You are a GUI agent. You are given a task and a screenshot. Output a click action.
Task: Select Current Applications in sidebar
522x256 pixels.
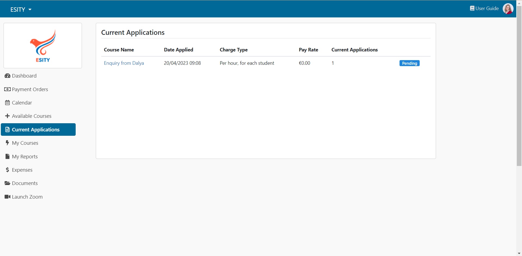pos(38,129)
